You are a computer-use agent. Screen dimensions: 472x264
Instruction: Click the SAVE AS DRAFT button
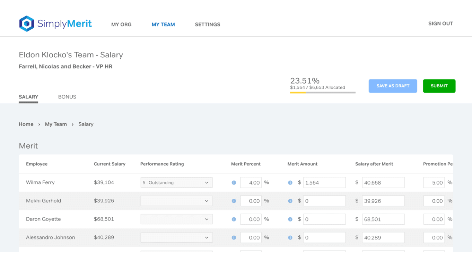393,86
